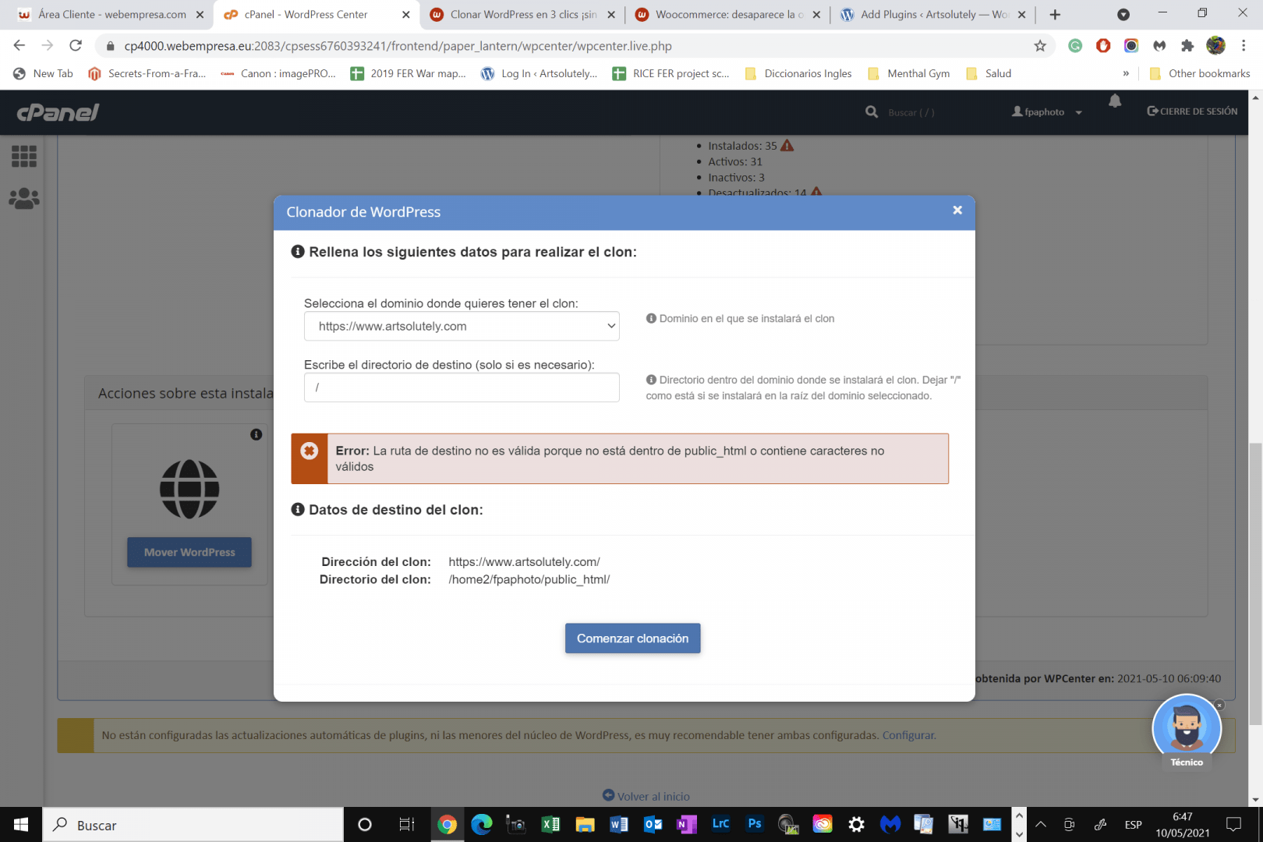This screenshot has height=842, width=1263.
Task: Open Outlook from the taskbar
Action: (x=653, y=824)
